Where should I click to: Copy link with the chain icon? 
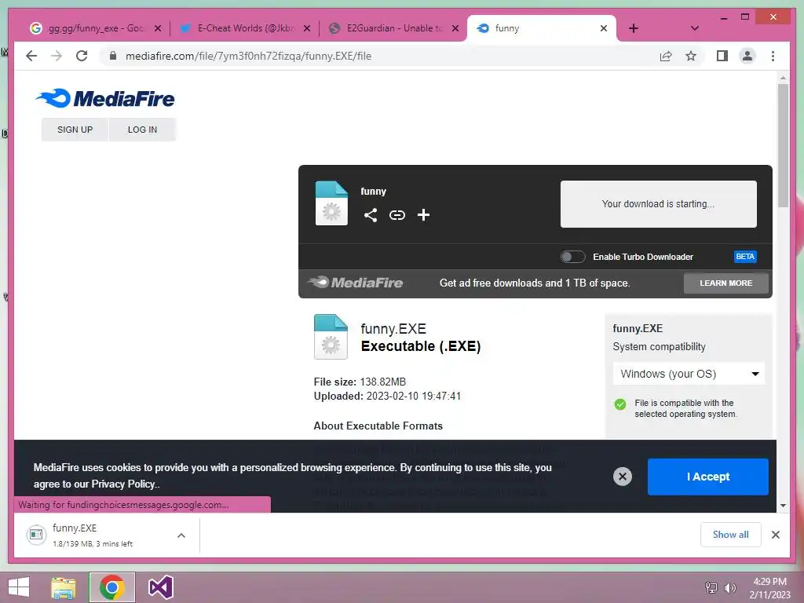397,215
